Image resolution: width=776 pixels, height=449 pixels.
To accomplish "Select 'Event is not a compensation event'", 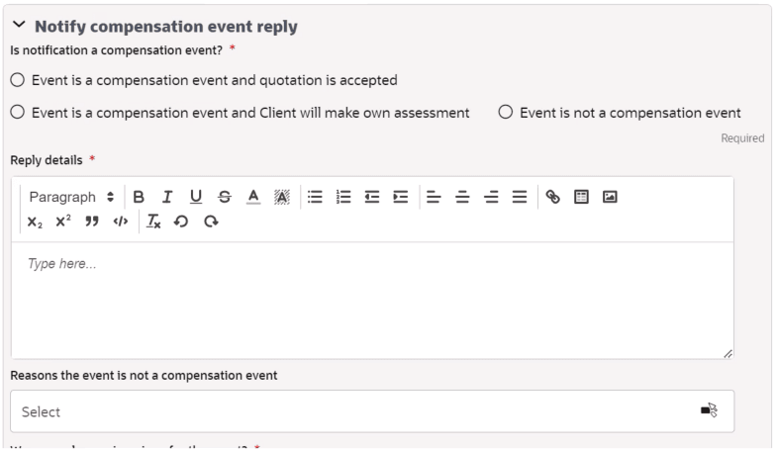I will [505, 113].
